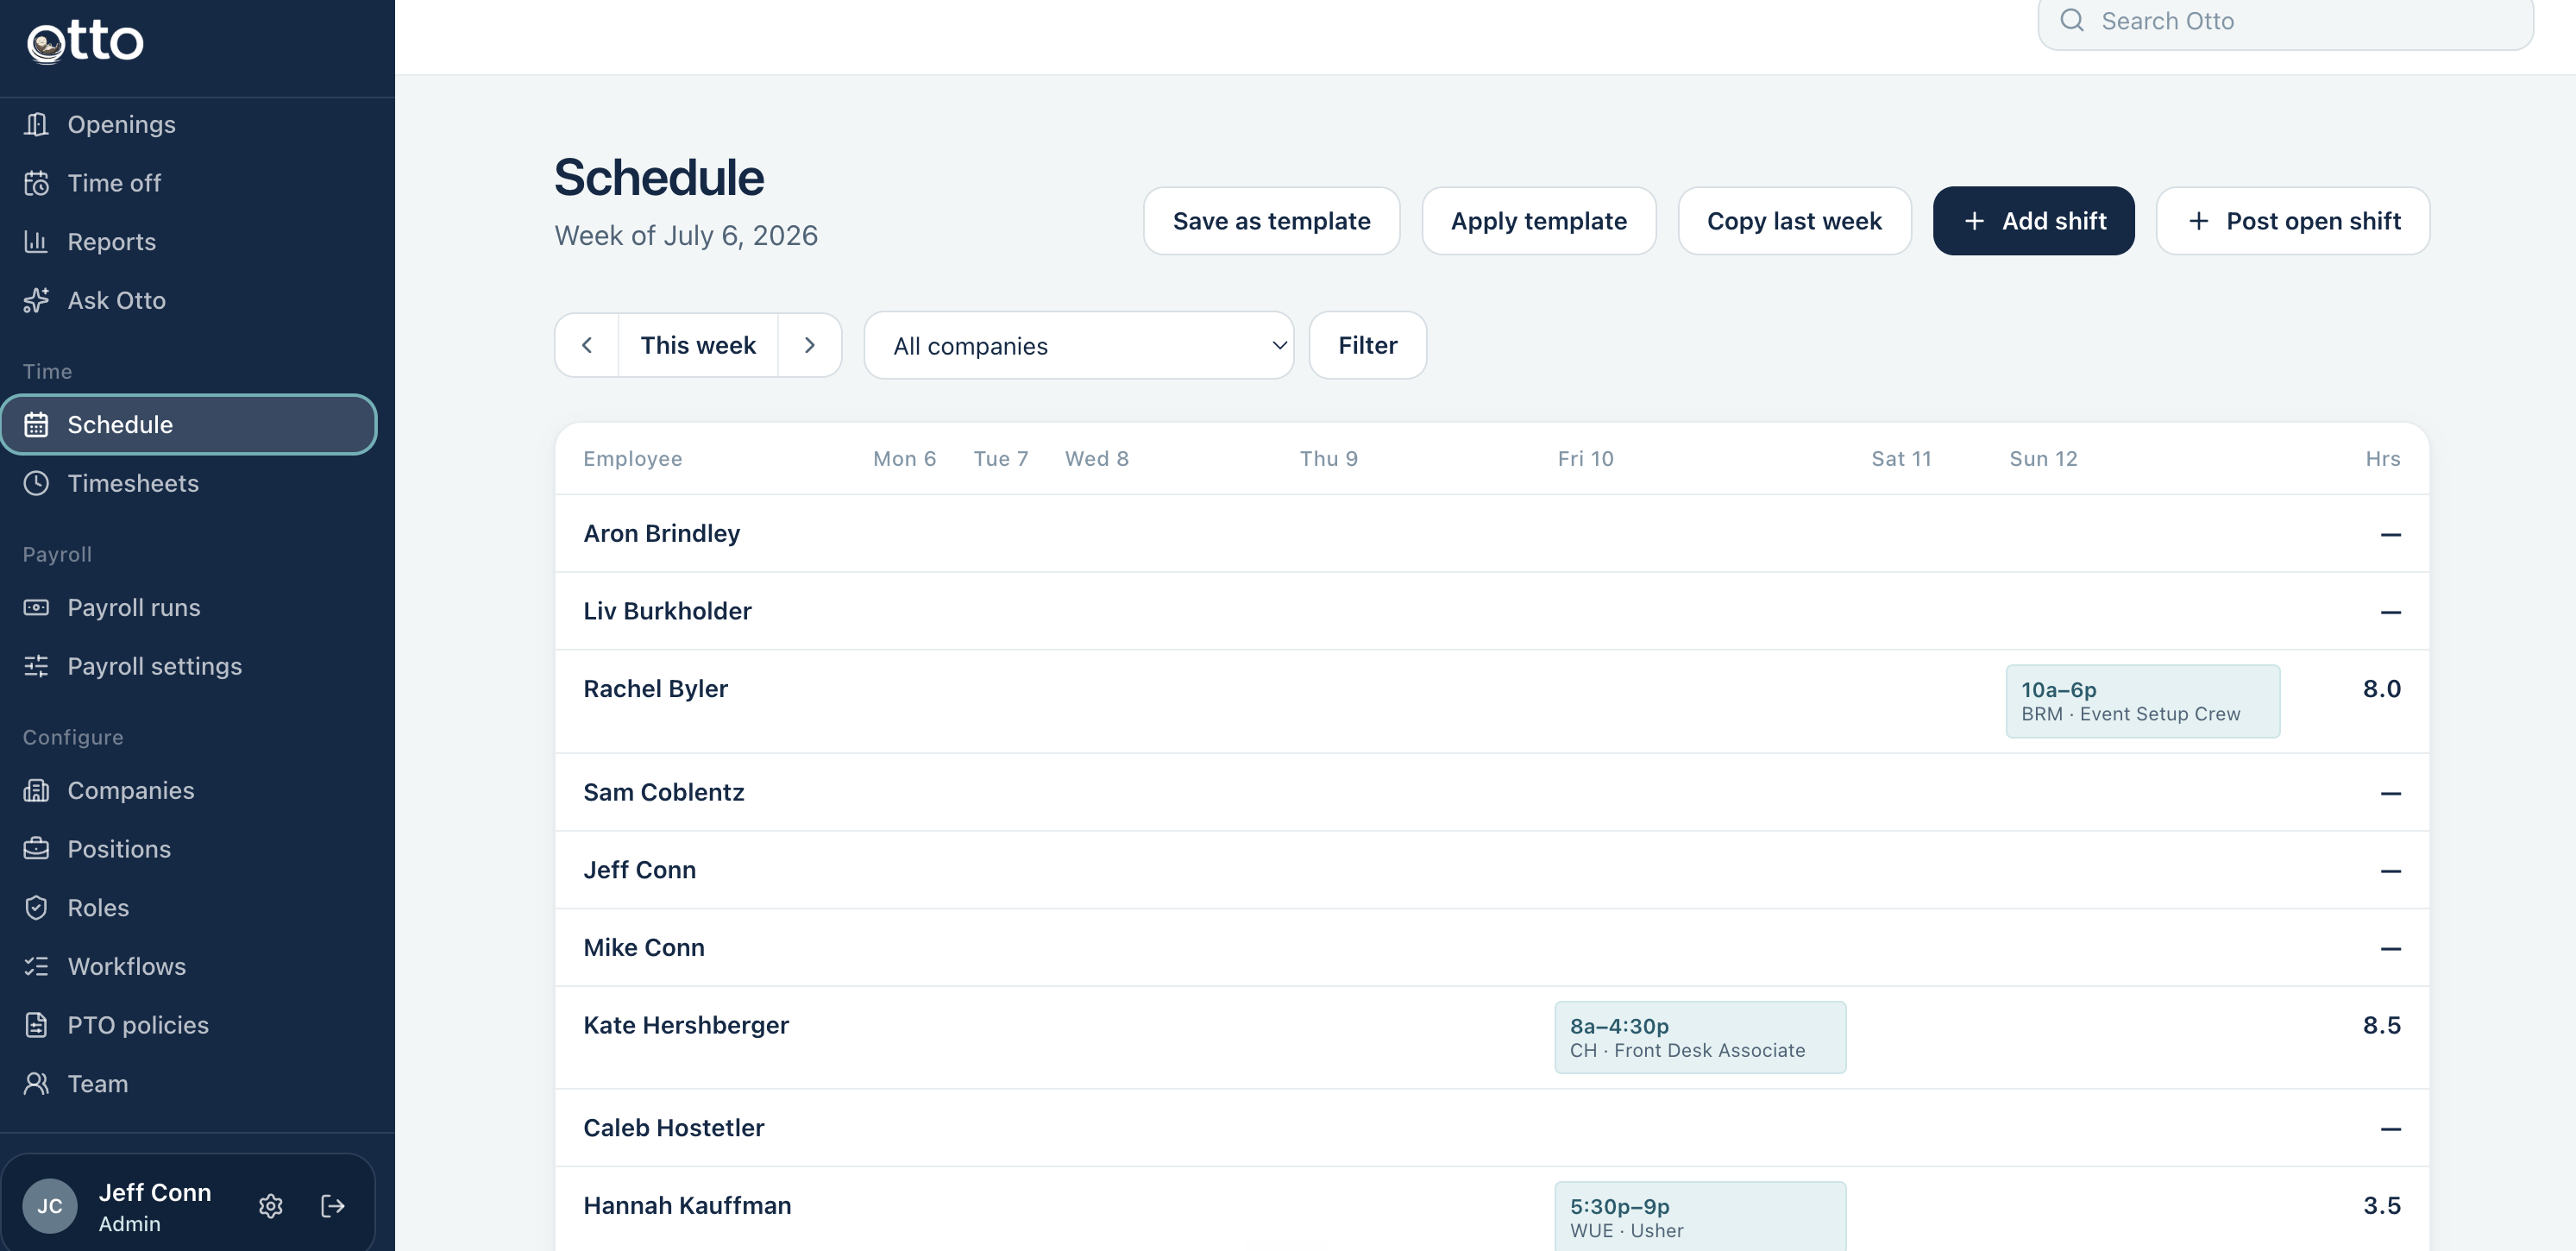The height and width of the screenshot is (1251, 2576).
Task: Click the Positions briefcase icon
Action: [36, 849]
